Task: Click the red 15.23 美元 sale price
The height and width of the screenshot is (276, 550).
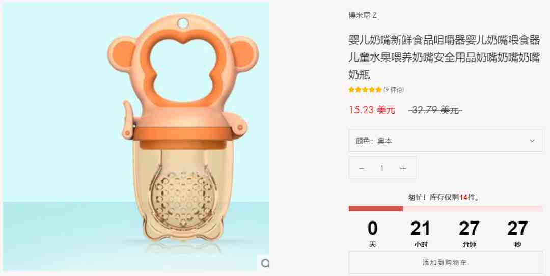Action: pyautogui.click(x=372, y=110)
